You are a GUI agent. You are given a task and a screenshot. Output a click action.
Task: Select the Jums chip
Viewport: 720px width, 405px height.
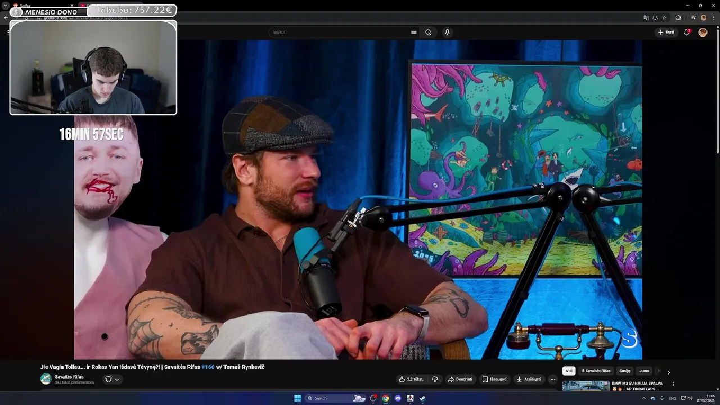644,371
